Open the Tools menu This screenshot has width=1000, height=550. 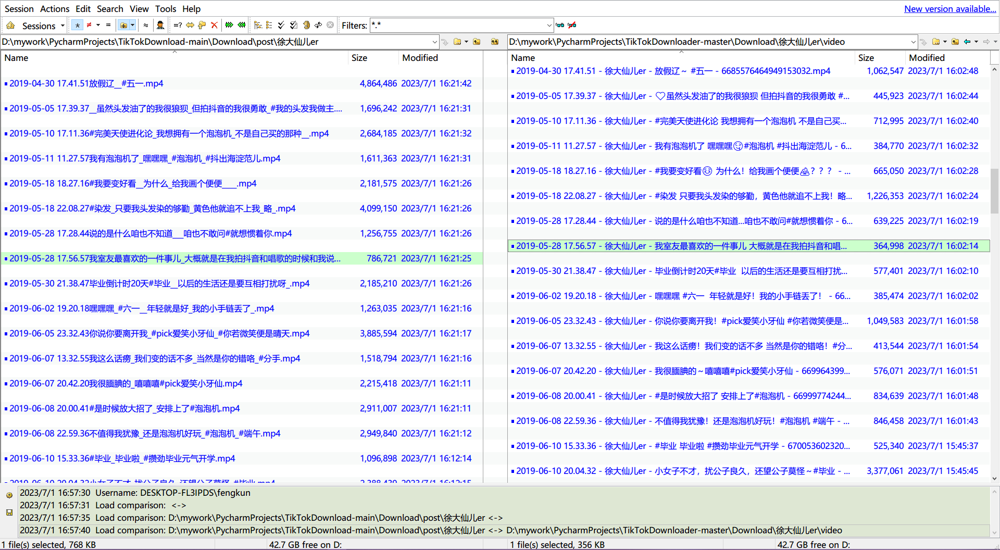click(x=166, y=8)
